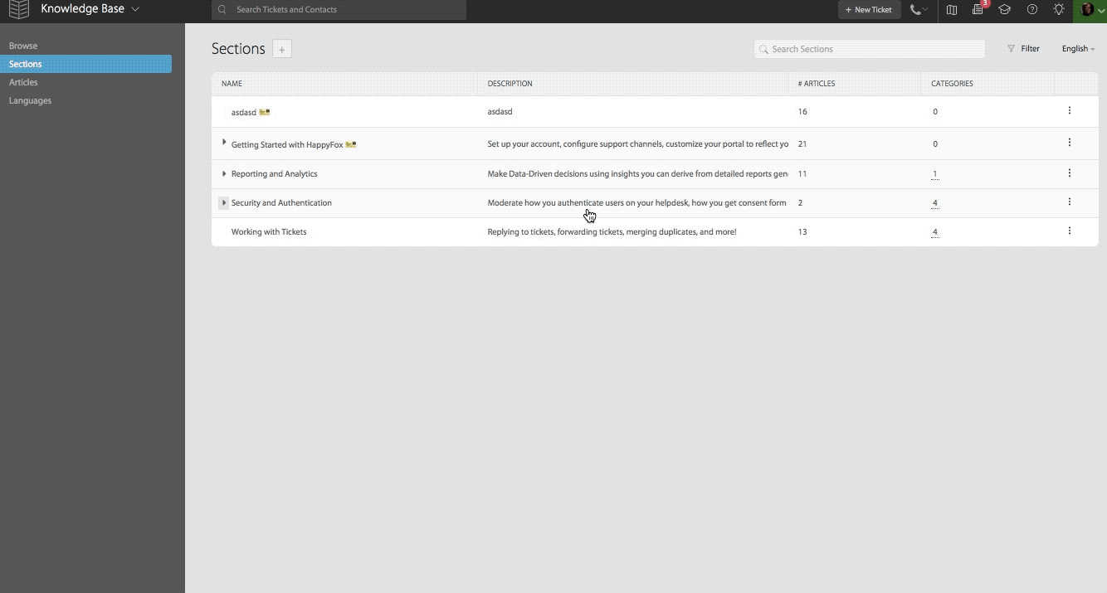Viewport: 1107px width, 593px height.
Task: Click categories count 1 for Reporting and Analytics
Action: click(935, 174)
